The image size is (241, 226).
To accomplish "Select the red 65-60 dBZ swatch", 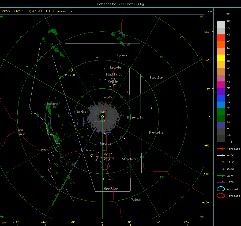I will pyautogui.click(x=221, y=38).
